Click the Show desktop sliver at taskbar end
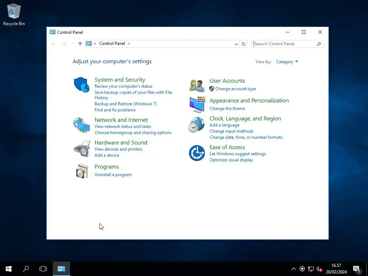This screenshot has width=368, height=276. 367,269
